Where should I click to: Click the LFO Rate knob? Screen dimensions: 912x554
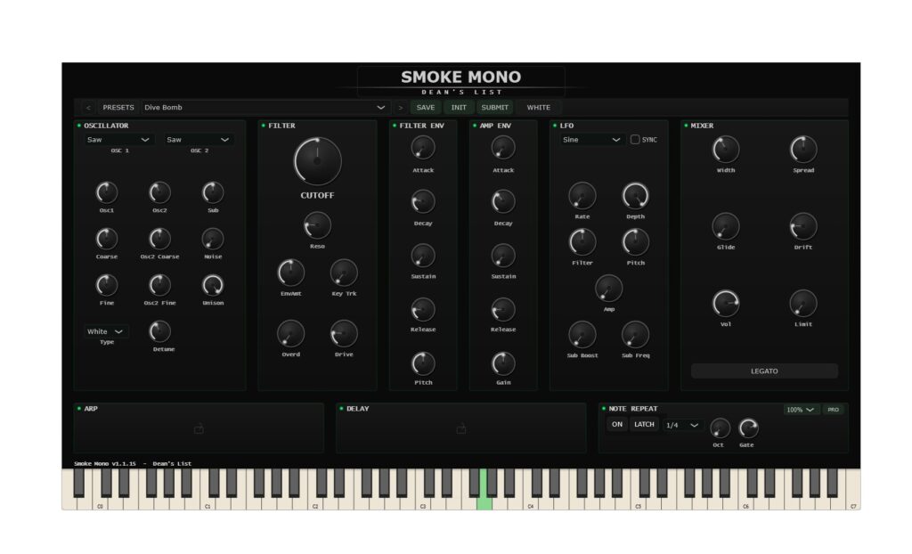[x=582, y=196]
